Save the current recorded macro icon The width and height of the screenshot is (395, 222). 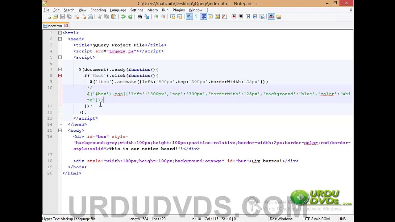(262, 17)
